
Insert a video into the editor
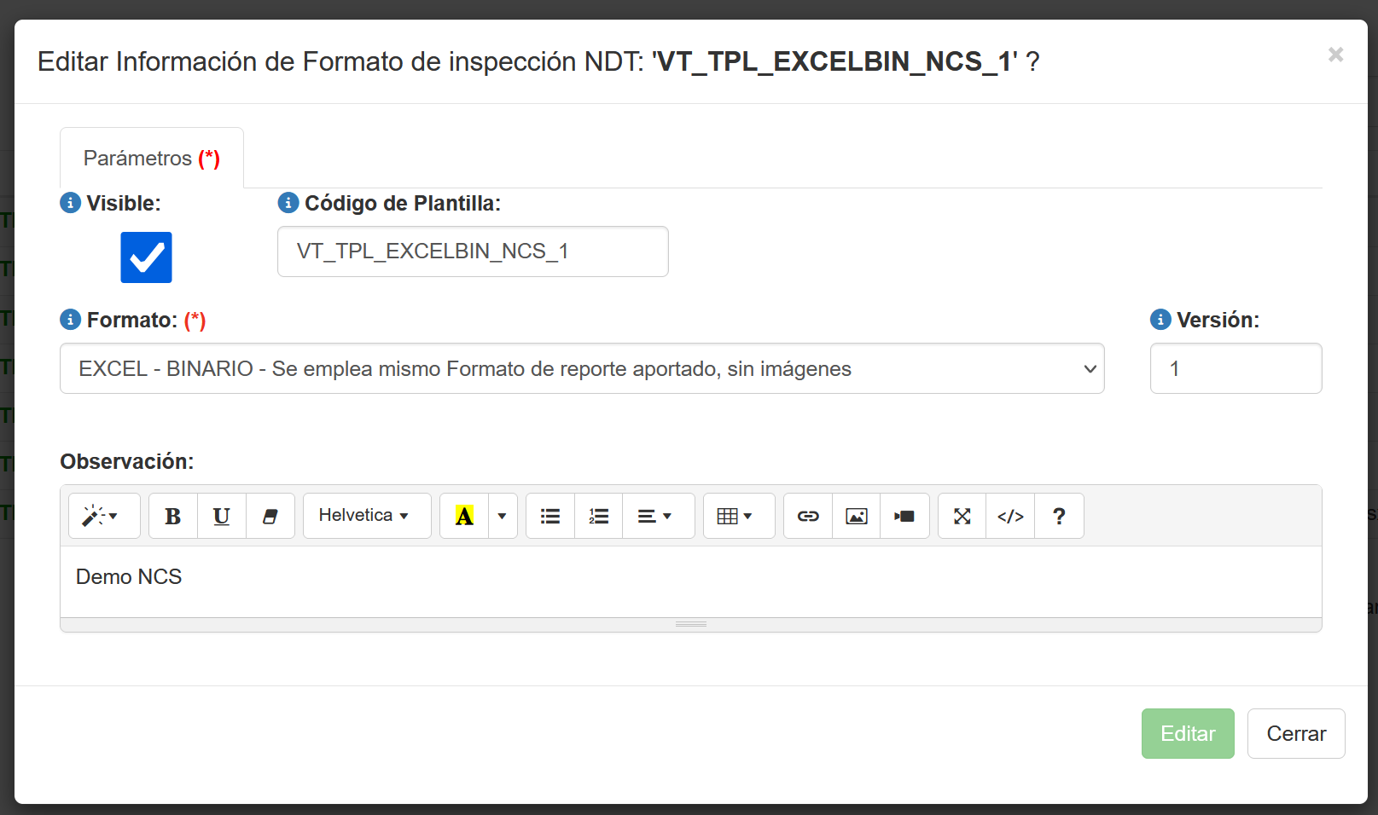point(904,516)
